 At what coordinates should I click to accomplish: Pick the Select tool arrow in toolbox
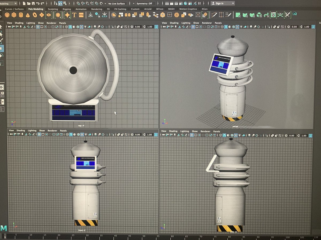click(x=1, y=27)
